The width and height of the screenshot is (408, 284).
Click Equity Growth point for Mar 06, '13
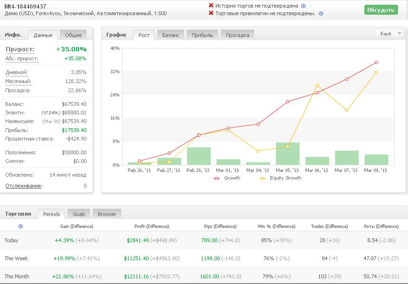(317, 85)
